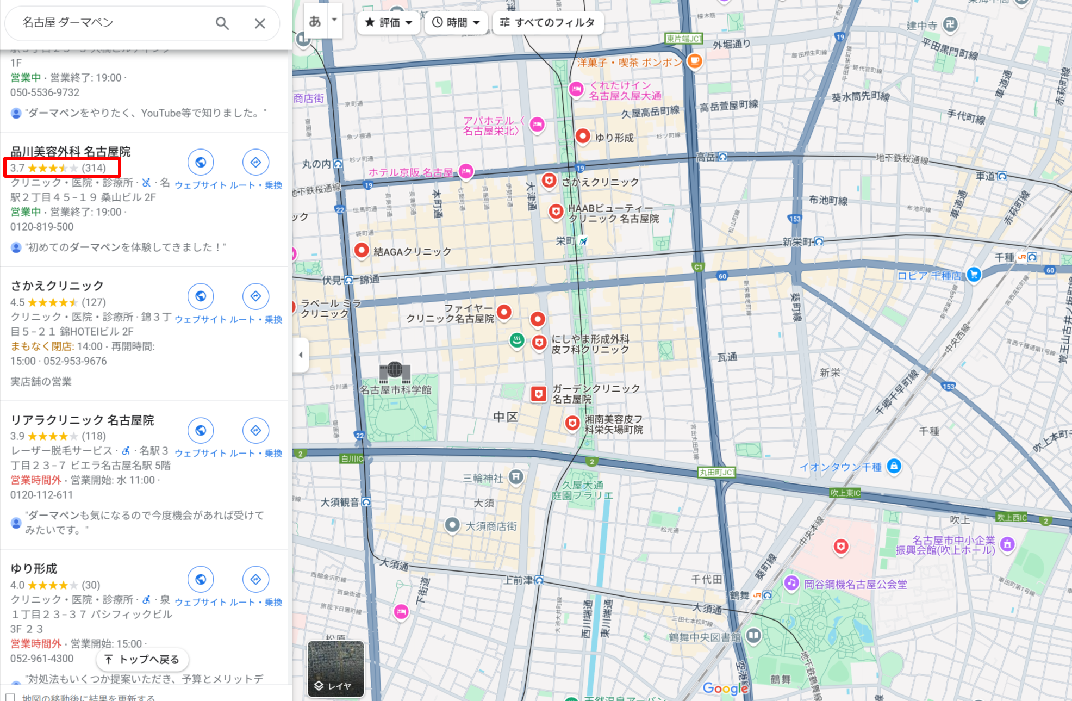Click the 岡谷鋼機名古屋公会堂 music venue pin
1072x701 pixels.
[x=791, y=584]
